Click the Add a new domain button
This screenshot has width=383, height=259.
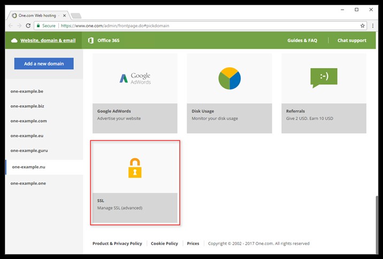[x=44, y=64]
